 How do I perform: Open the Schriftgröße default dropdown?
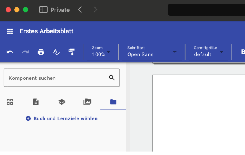208,52
